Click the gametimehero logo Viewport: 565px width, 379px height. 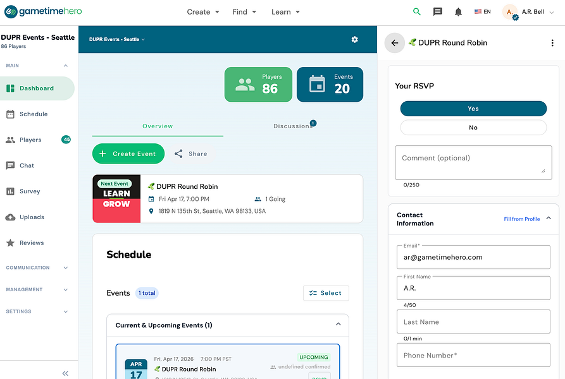coord(43,11)
